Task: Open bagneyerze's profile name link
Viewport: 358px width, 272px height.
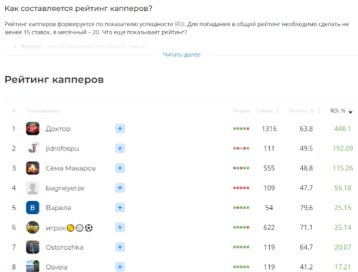Action: tap(65, 188)
